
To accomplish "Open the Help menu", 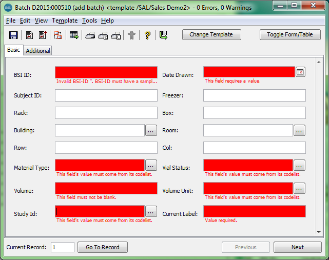I will coord(107,21).
